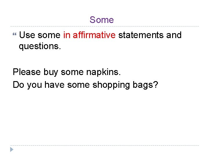Select the purple slide title 'Some'
The height and width of the screenshot is (157, 209).
[x=102, y=20]
